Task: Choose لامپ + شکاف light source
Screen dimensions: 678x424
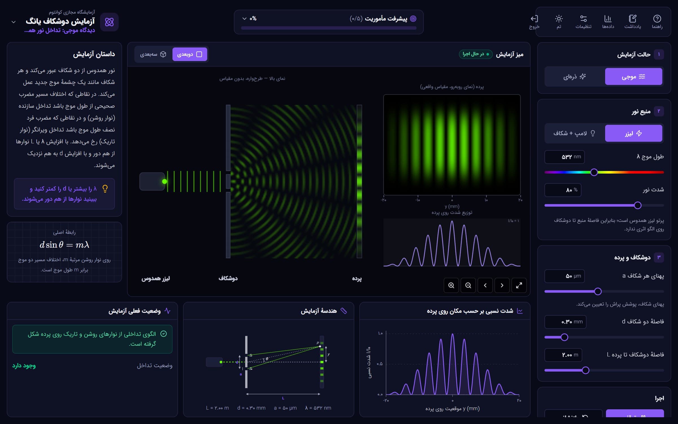Action: [x=575, y=133]
